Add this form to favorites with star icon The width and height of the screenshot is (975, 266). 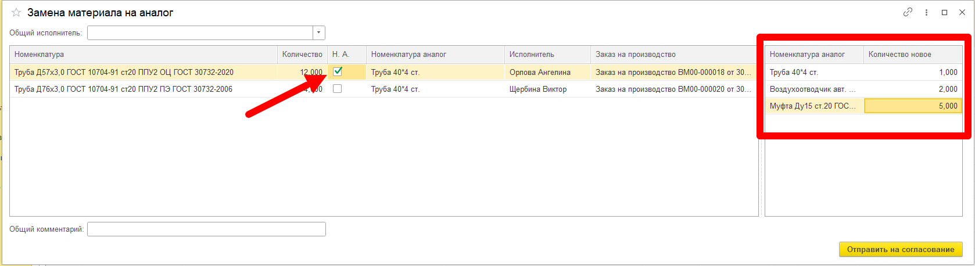point(16,12)
